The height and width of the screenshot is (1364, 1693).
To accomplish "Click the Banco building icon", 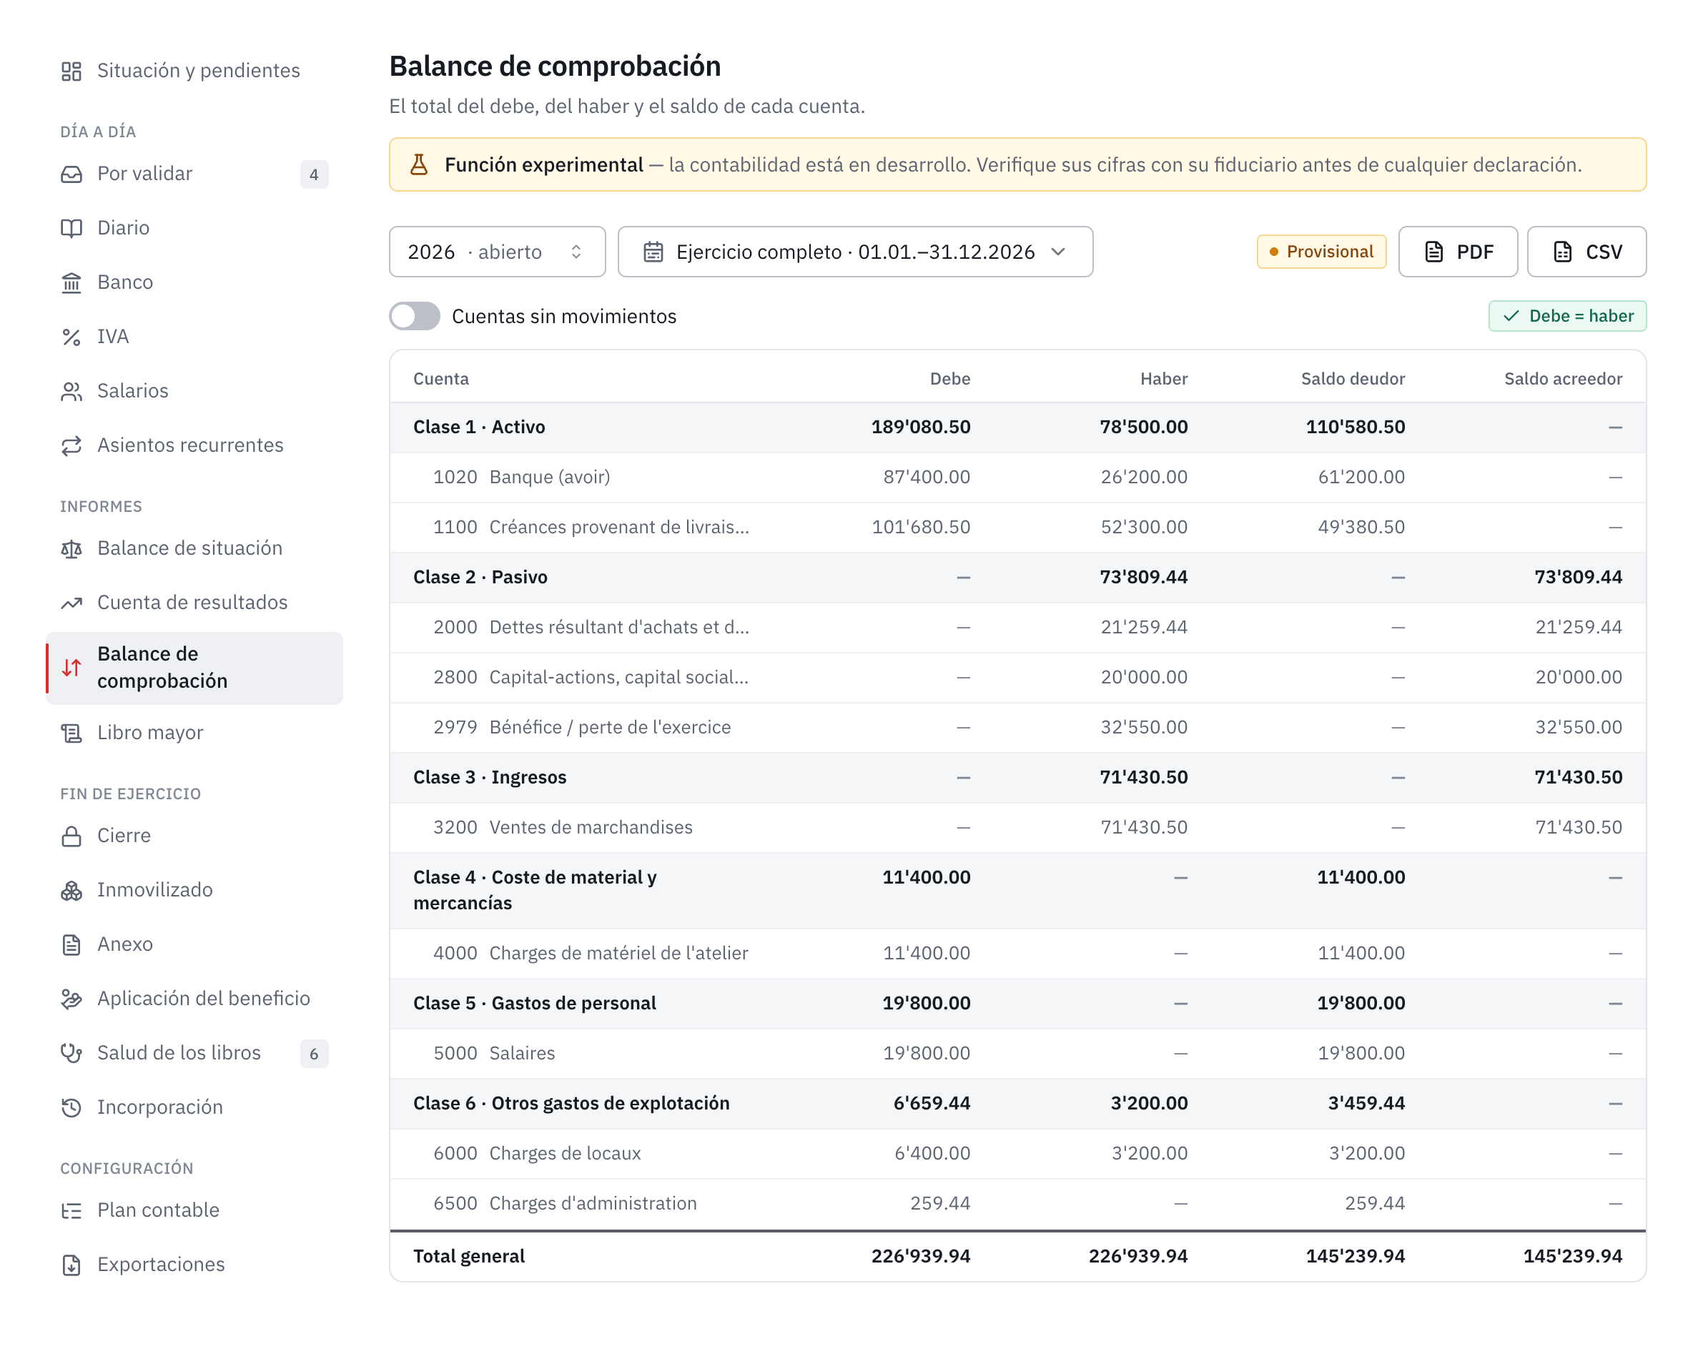I will click(x=71, y=282).
